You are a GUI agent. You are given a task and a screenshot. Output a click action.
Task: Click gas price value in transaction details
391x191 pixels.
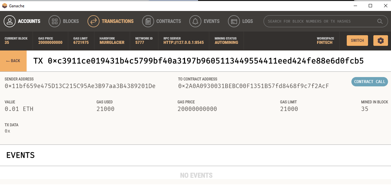pyautogui.click(x=197, y=109)
